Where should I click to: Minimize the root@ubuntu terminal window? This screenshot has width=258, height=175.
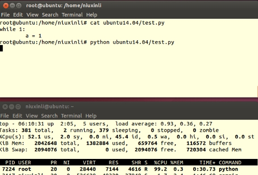(12, 6)
